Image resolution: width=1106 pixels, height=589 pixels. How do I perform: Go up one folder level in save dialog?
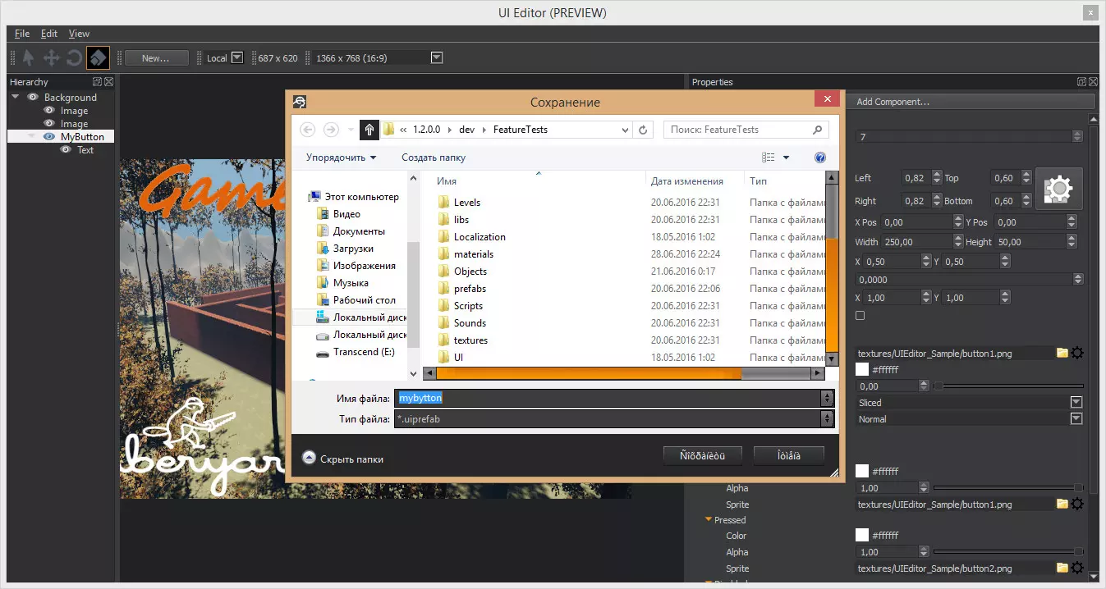(369, 130)
